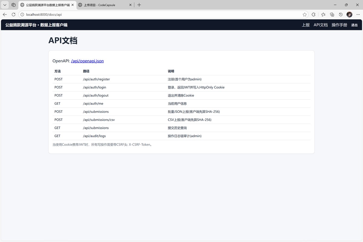Open the /api/openapi.json link
363x242 pixels.
click(87, 61)
